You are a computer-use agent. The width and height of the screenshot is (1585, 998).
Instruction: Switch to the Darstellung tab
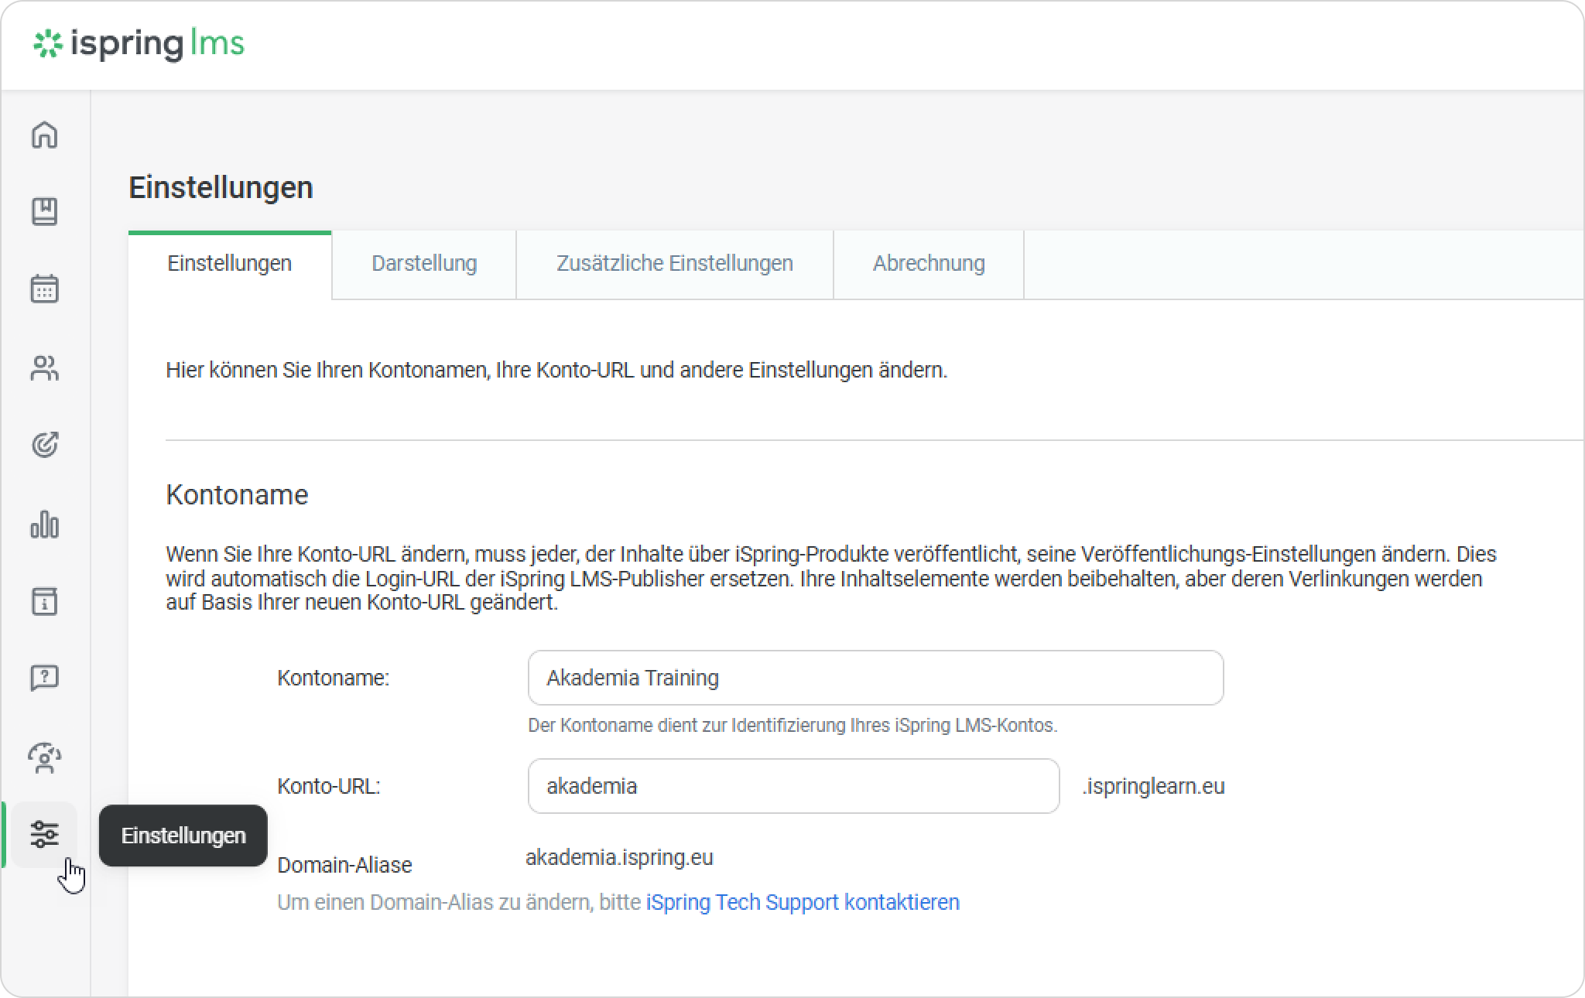(423, 264)
